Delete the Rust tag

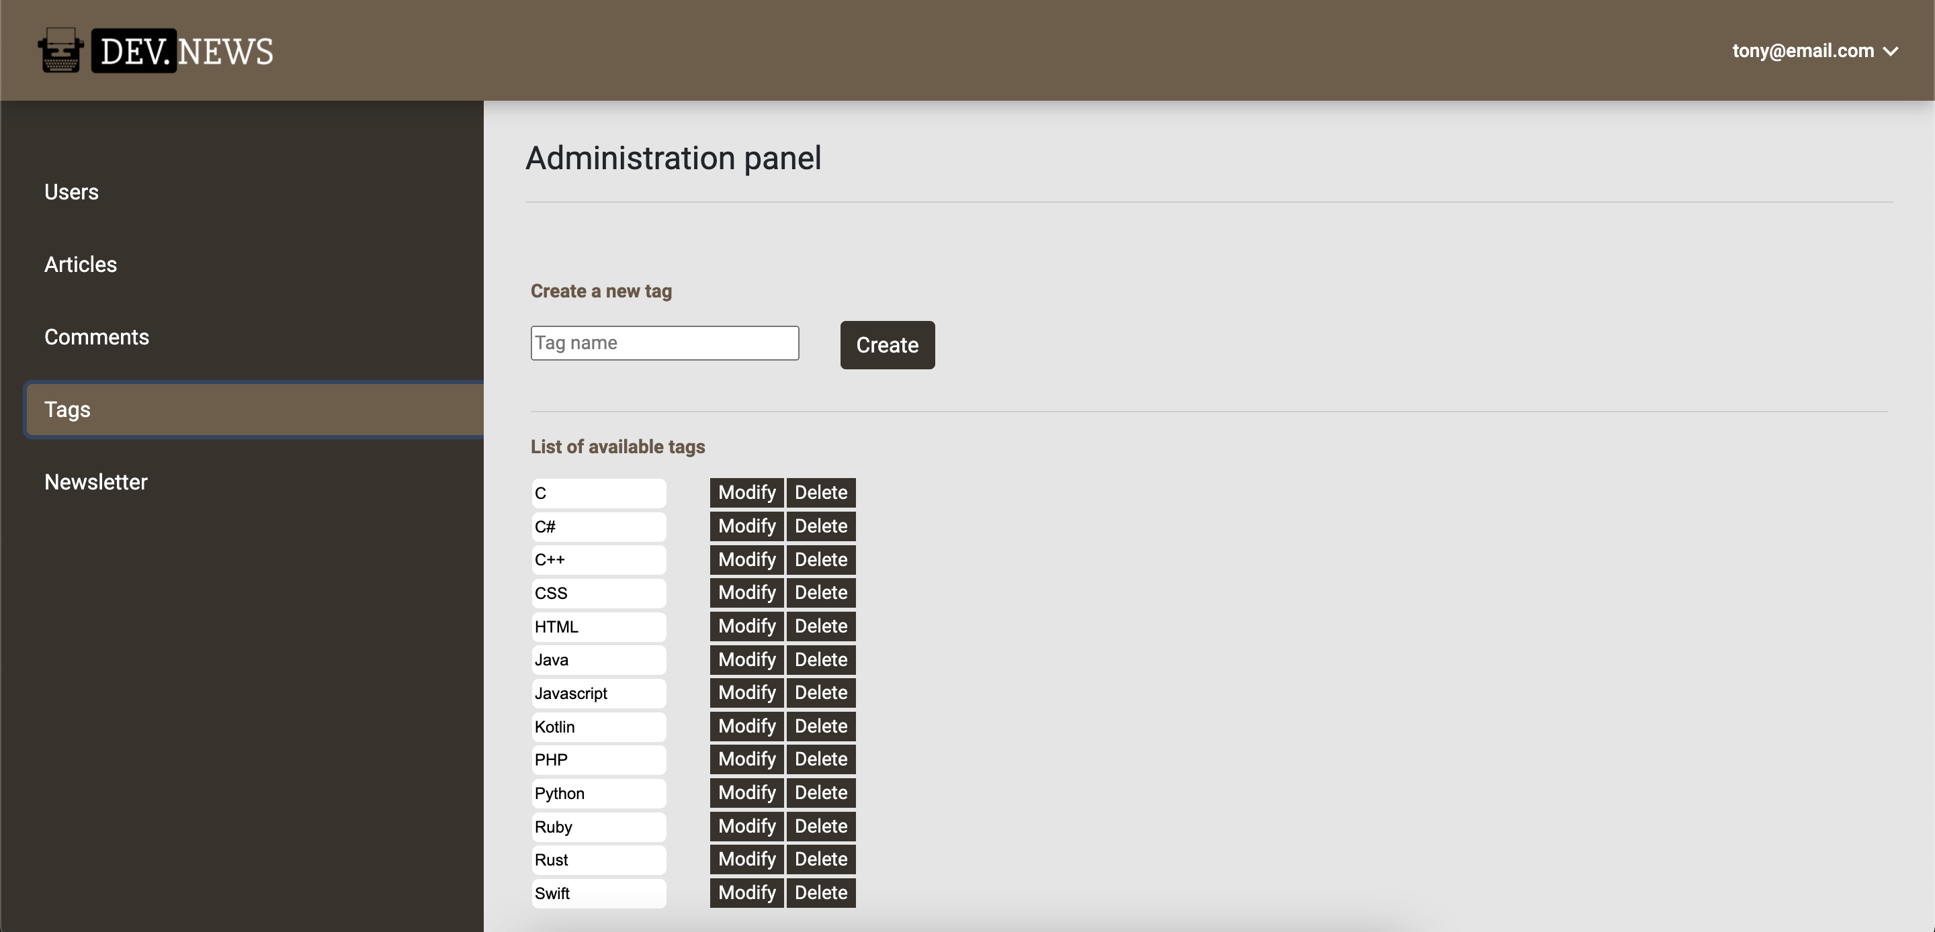point(820,858)
